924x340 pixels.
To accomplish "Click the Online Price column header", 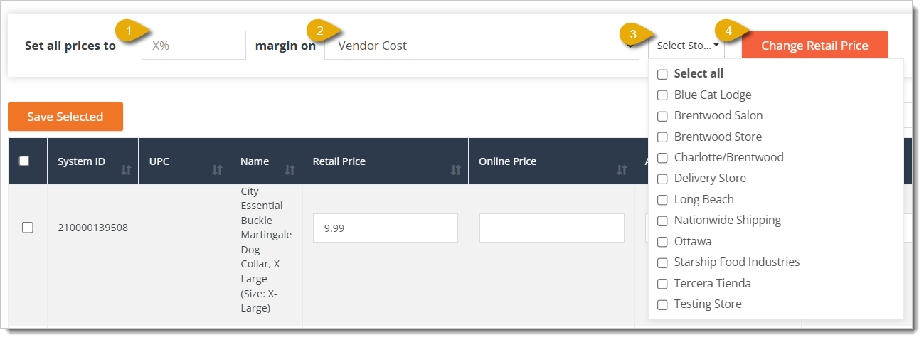I will click(x=551, y=161).
